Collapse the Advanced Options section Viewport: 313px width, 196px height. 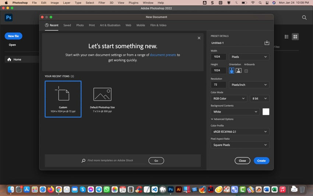(222, 119)
